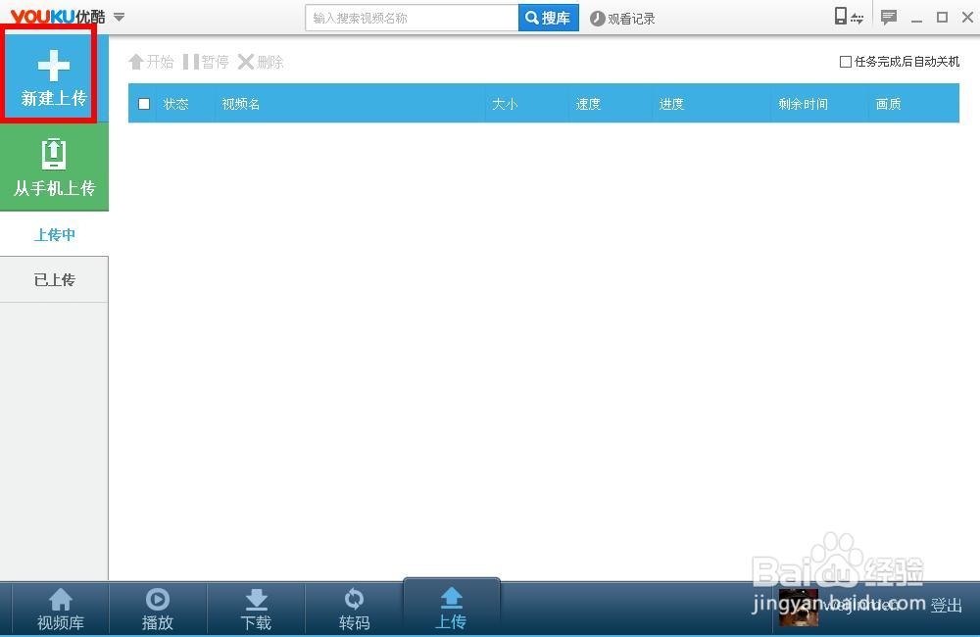Click the 开始 start upload toolbar button
The image size is (980, 637).
(151, 62)
